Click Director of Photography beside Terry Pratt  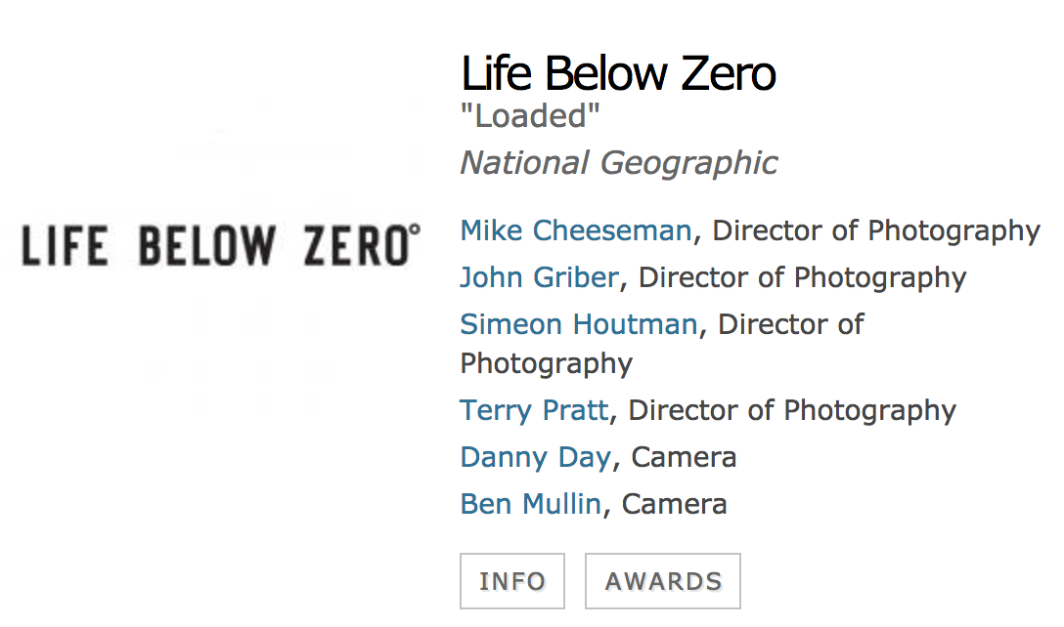point(792,411)
